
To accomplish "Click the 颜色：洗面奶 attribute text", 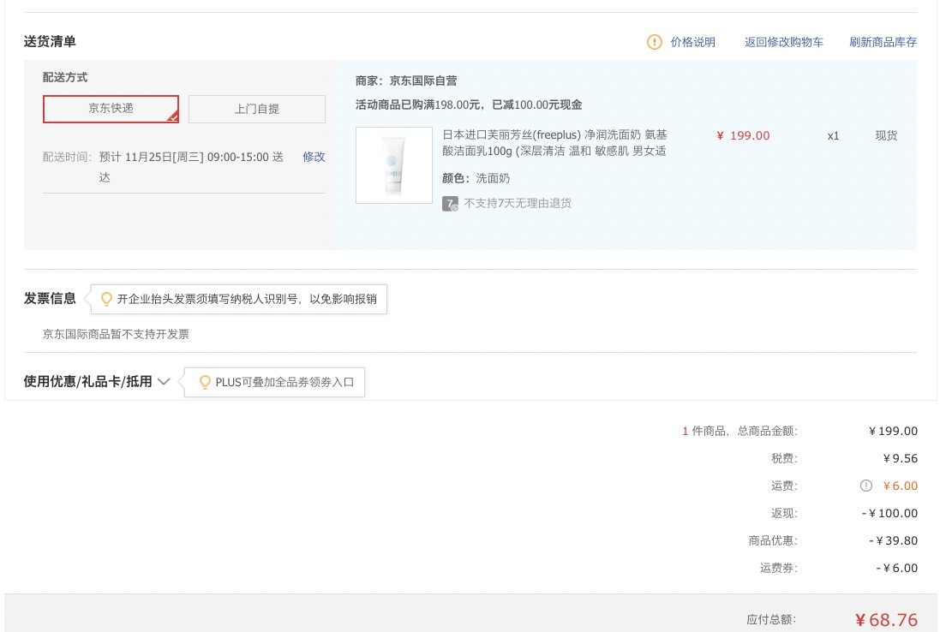I will pyautogui.click(x=476, y=178).
